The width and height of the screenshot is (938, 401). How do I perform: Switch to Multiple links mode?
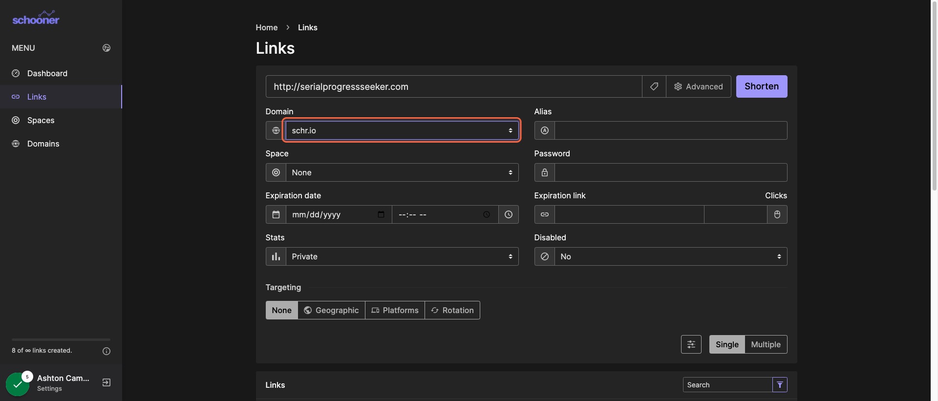766,344
